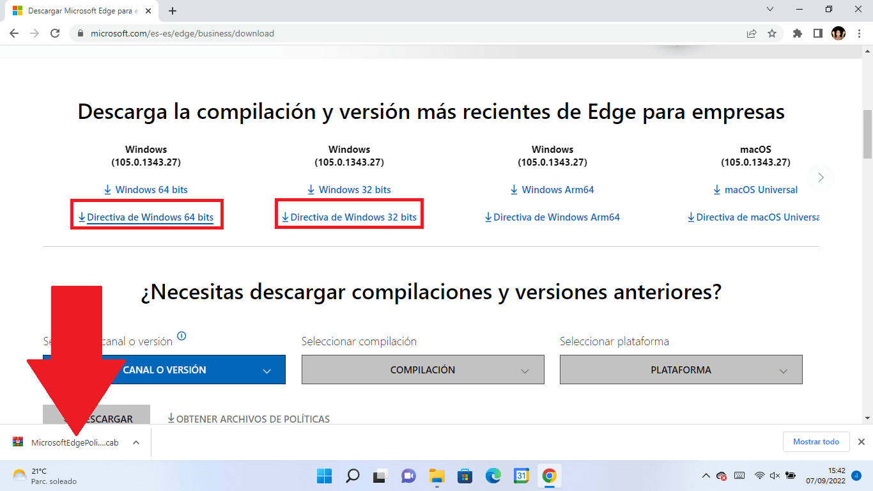Download Windows 64 bits build

tap(146, 190)
